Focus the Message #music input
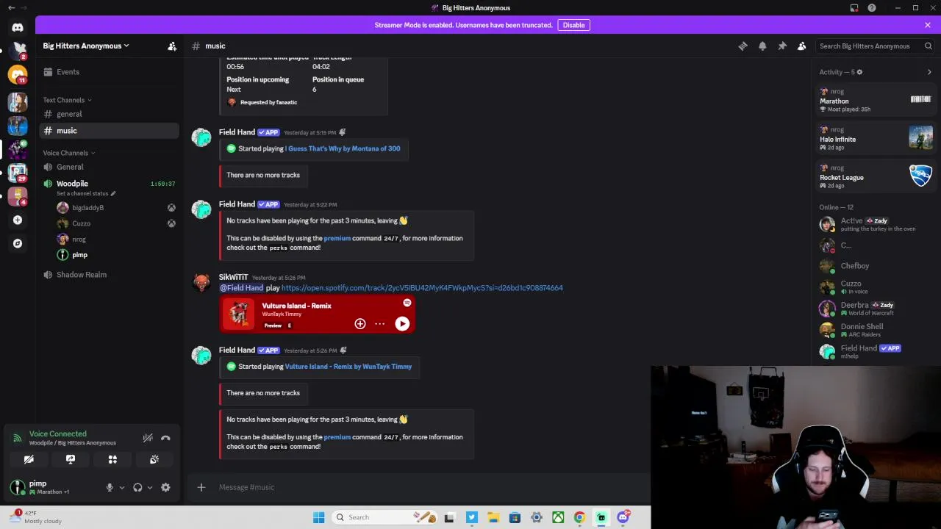This screenshot has width=941, height=529. (430, 487)
